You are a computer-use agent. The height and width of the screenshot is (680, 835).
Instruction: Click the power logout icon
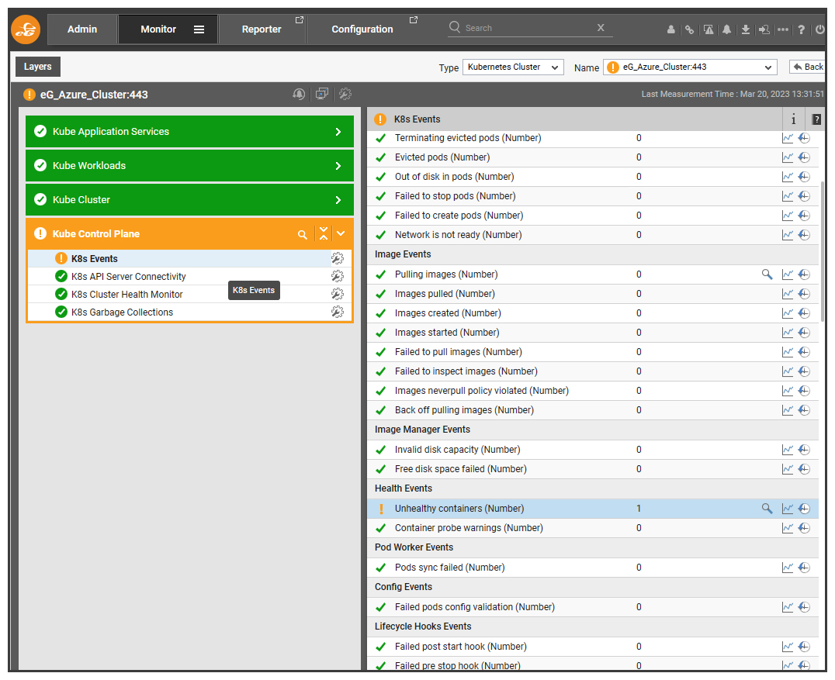coord(820,29)
